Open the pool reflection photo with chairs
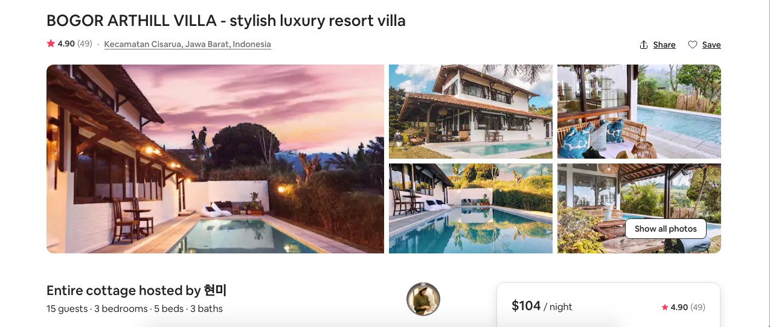Image resolution: width=770 pixels, height=327 pixels. tap(470, 208)
